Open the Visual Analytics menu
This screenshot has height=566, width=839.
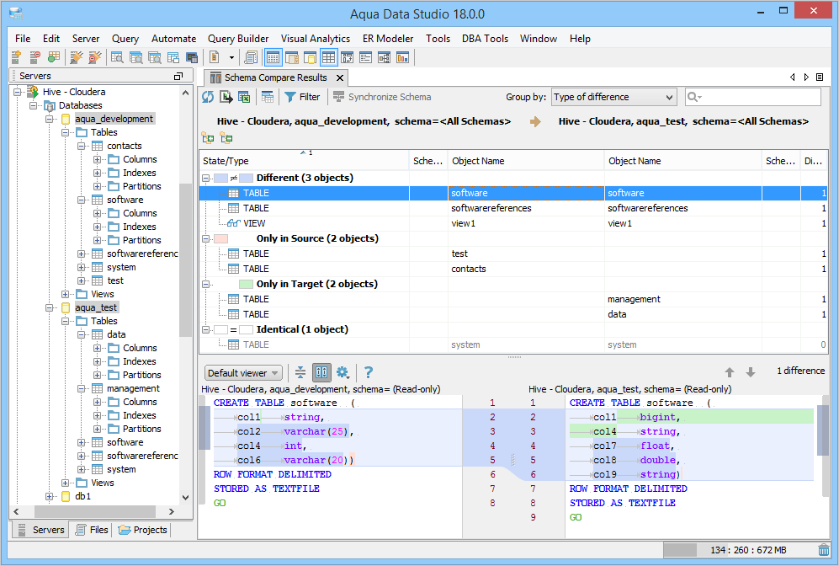[316, 39]
